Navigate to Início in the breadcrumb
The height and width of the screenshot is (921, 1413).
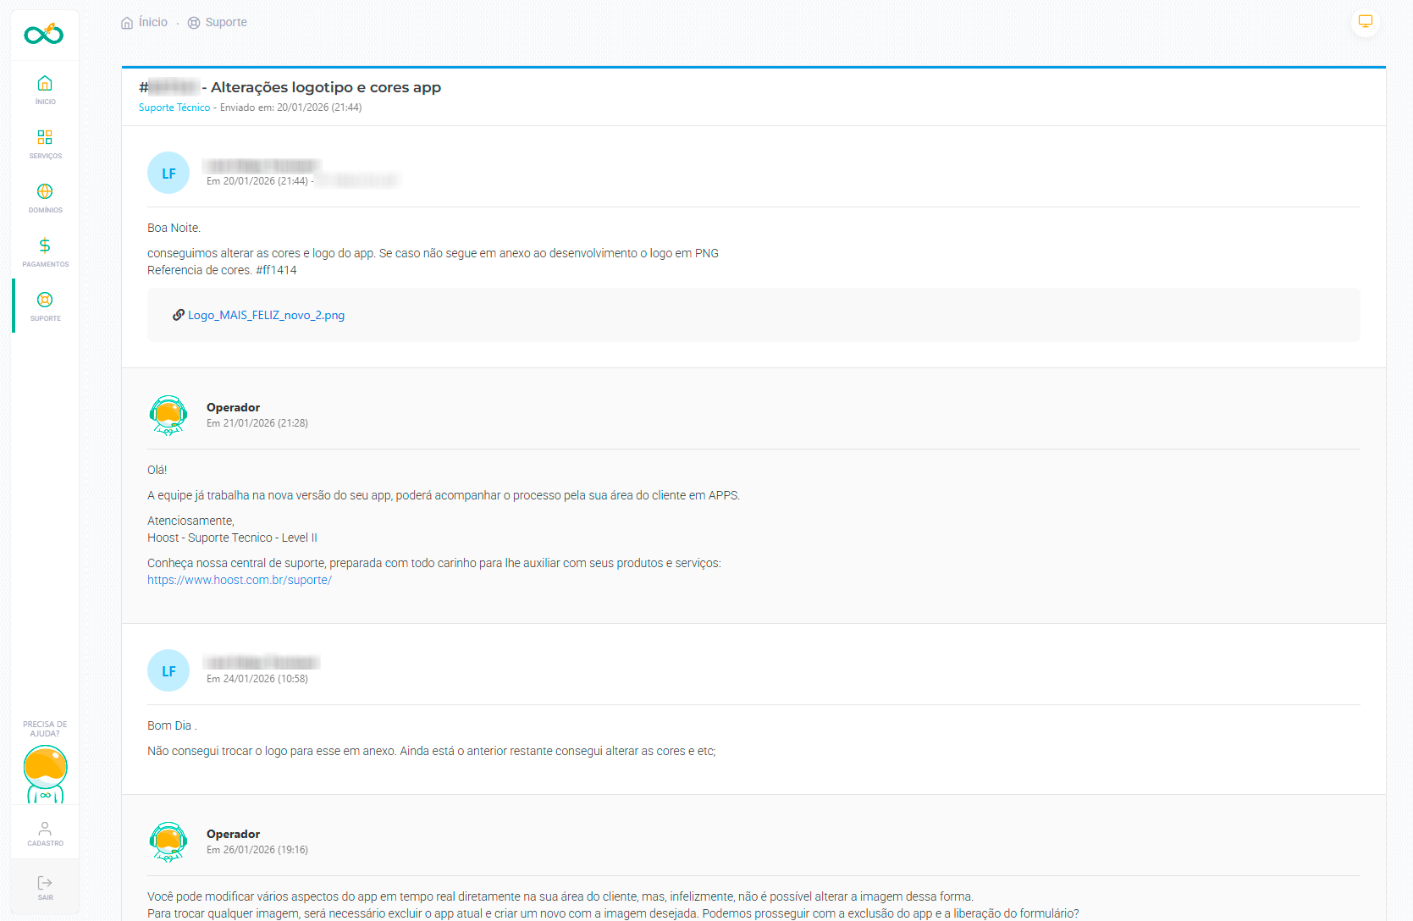pyautogui.click(x=152, y=23)
